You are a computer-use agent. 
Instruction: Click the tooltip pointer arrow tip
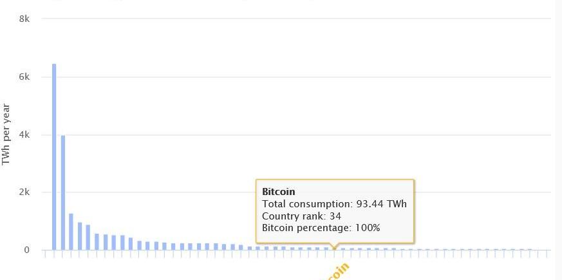click(334, 248)
